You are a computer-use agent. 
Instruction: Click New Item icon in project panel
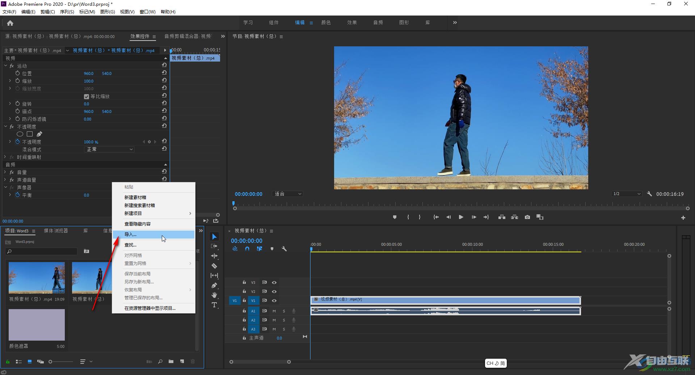click(x=182, y=362)
